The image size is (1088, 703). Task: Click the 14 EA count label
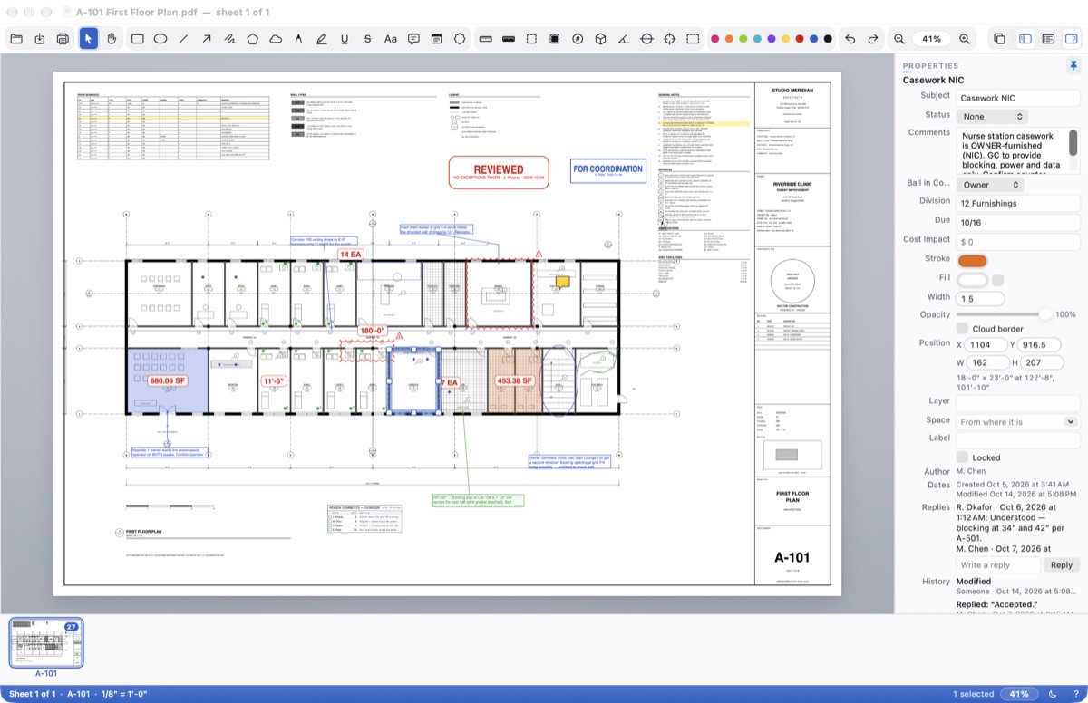[351, 255]
